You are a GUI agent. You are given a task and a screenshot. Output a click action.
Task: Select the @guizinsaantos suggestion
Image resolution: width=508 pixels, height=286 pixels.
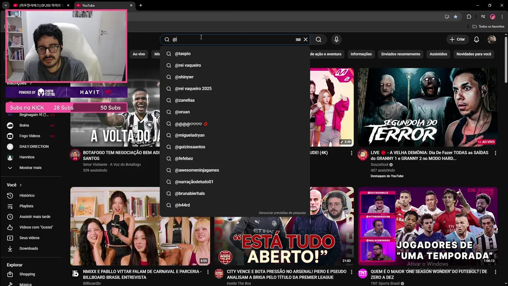[235, 147]
